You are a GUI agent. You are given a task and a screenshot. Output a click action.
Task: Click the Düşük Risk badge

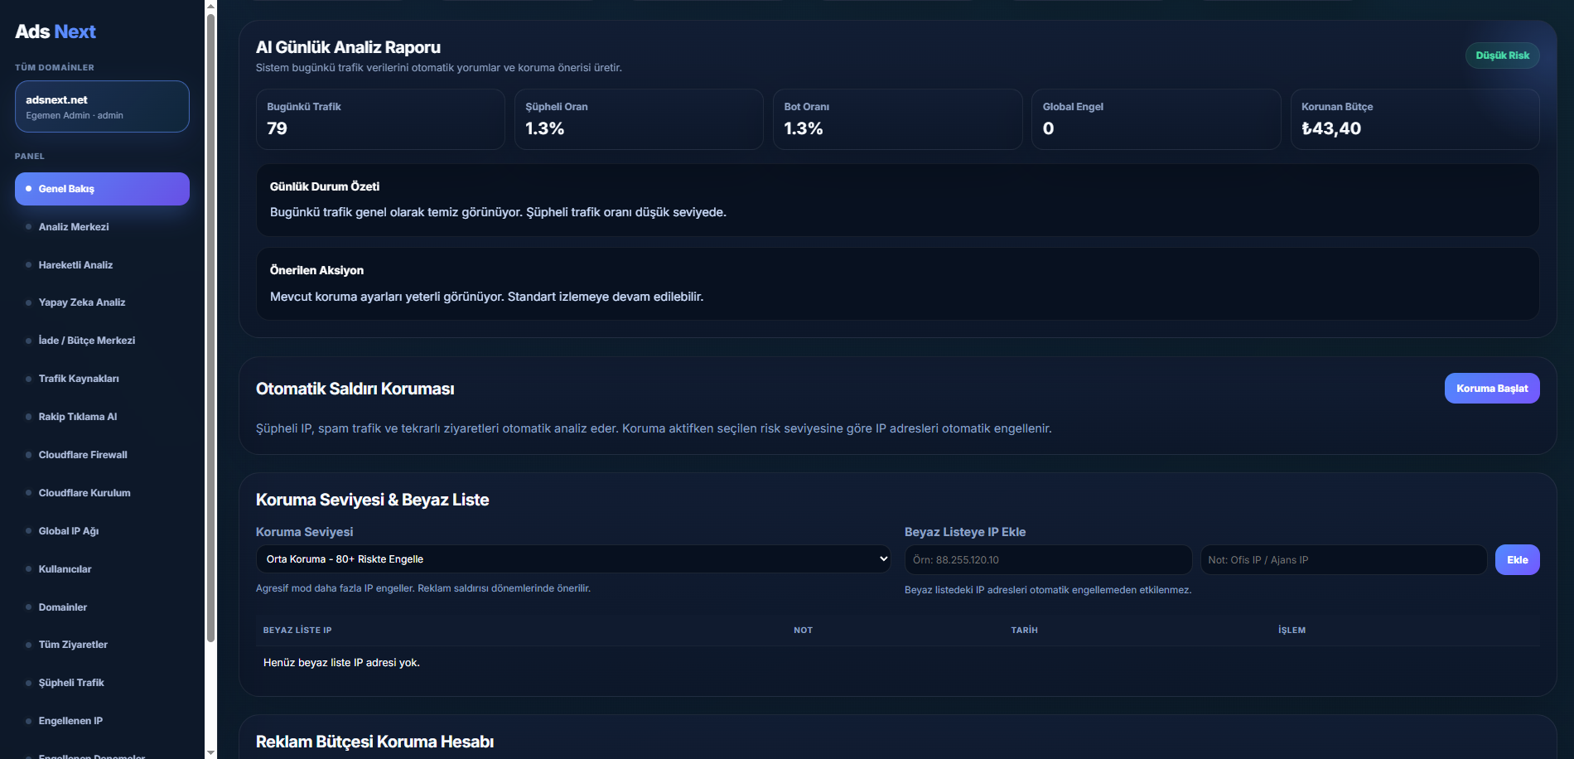(x=1503, y=56)
